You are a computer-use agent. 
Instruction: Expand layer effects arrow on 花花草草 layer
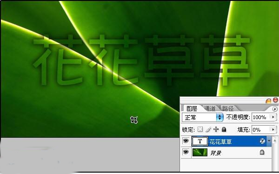coord(269,141)
